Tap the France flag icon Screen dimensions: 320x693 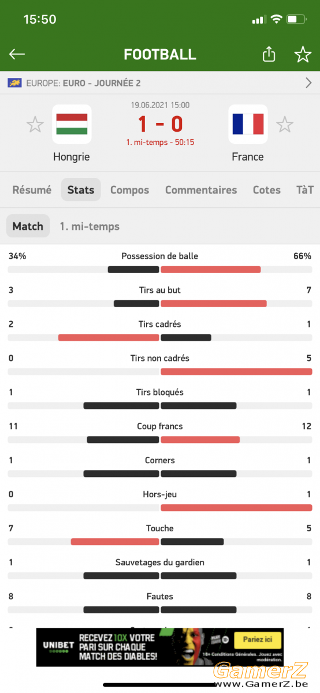tap(248, 124)
